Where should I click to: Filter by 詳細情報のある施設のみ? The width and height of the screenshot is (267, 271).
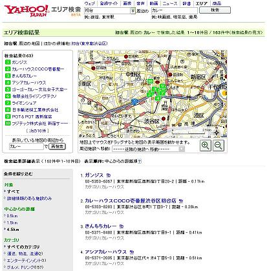click(30, 199)
